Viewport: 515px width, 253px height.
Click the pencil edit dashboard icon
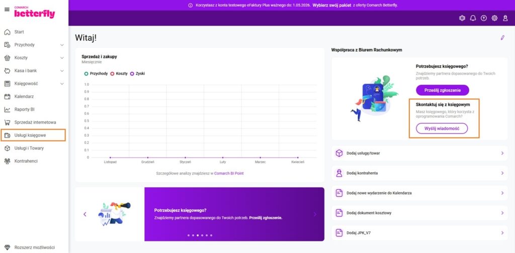tap(502, 38)
